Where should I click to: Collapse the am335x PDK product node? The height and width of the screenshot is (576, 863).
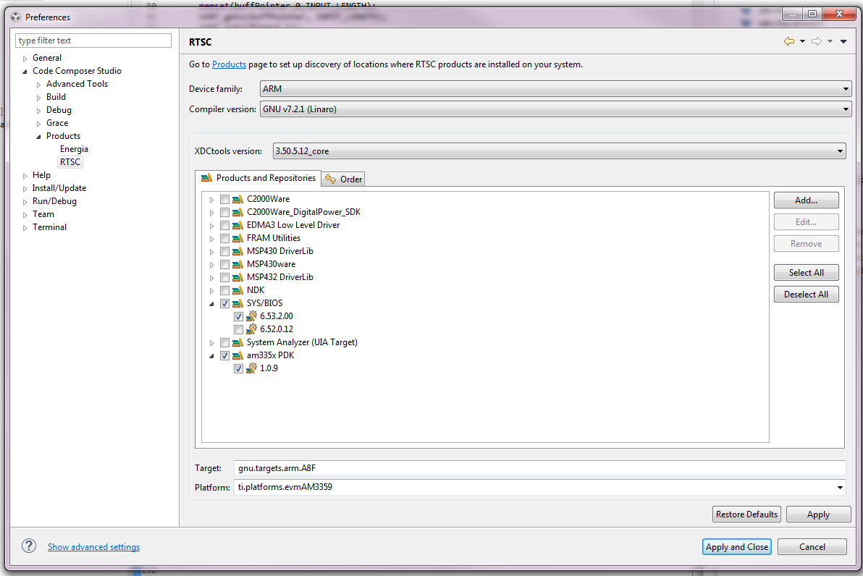pos(211,356)
